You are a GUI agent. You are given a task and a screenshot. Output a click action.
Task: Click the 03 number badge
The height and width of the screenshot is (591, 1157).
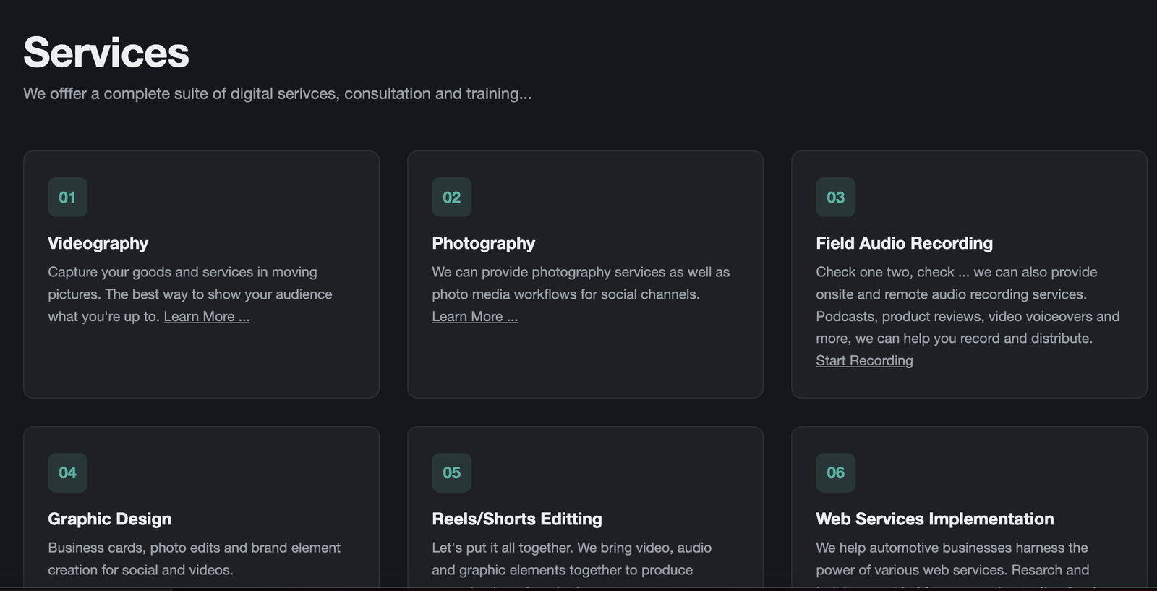(x=836, y=197)
